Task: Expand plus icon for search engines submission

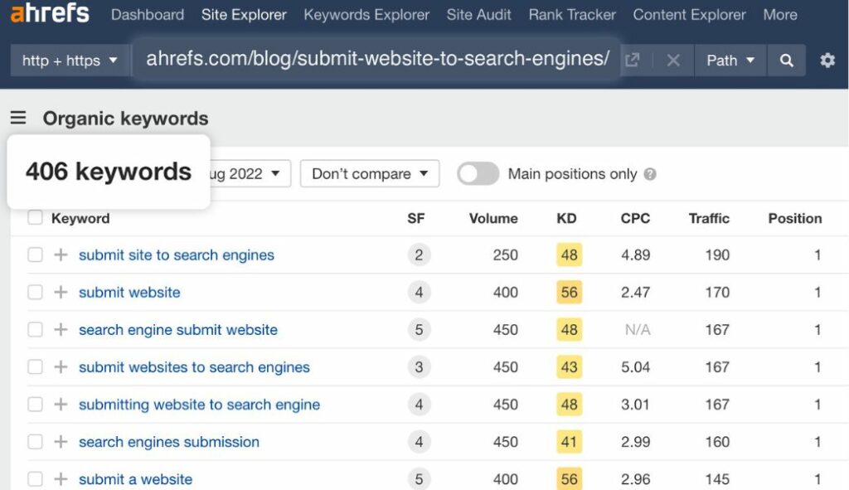Action: tap(61, 441)
